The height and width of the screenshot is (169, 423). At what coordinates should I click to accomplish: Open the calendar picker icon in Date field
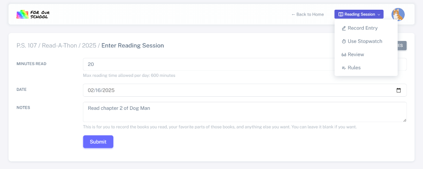click(x=398, y=90)
